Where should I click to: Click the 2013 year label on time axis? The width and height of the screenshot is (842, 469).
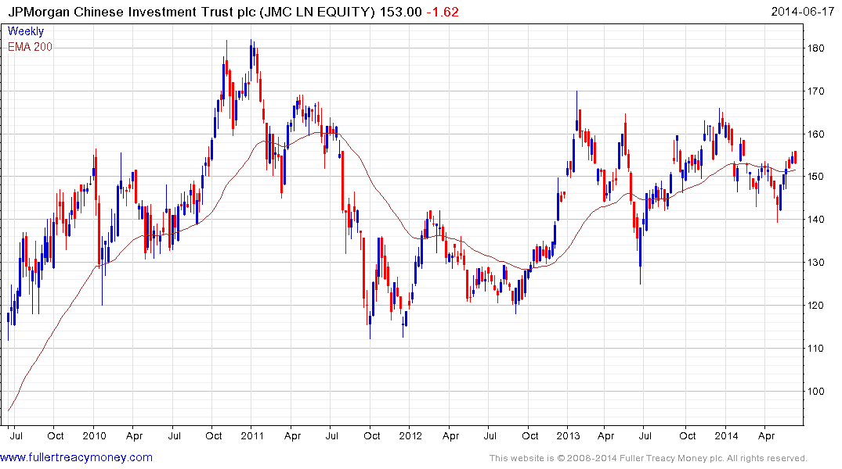(x=568, y=435)
